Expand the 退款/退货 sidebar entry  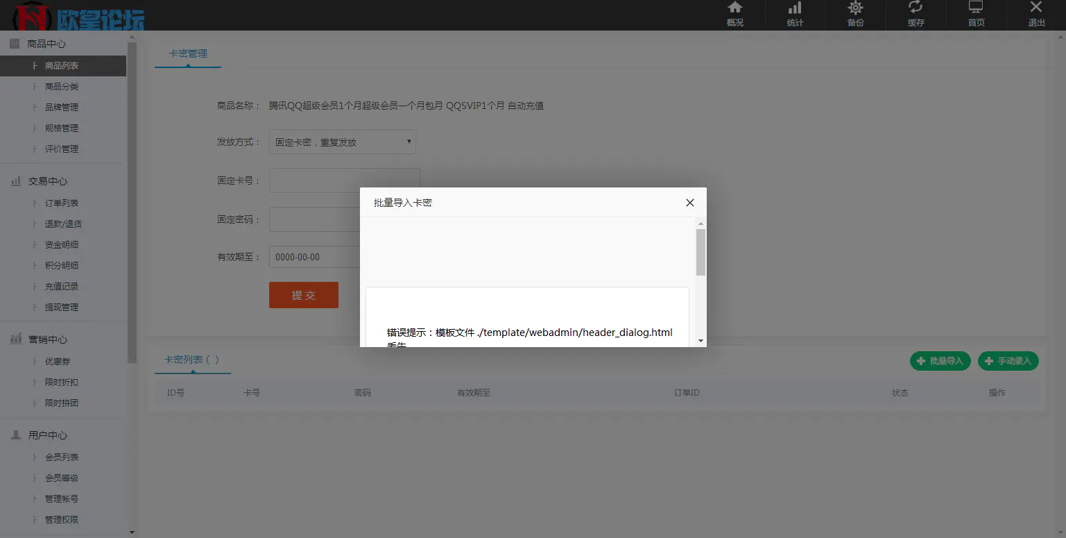(62, 224)
